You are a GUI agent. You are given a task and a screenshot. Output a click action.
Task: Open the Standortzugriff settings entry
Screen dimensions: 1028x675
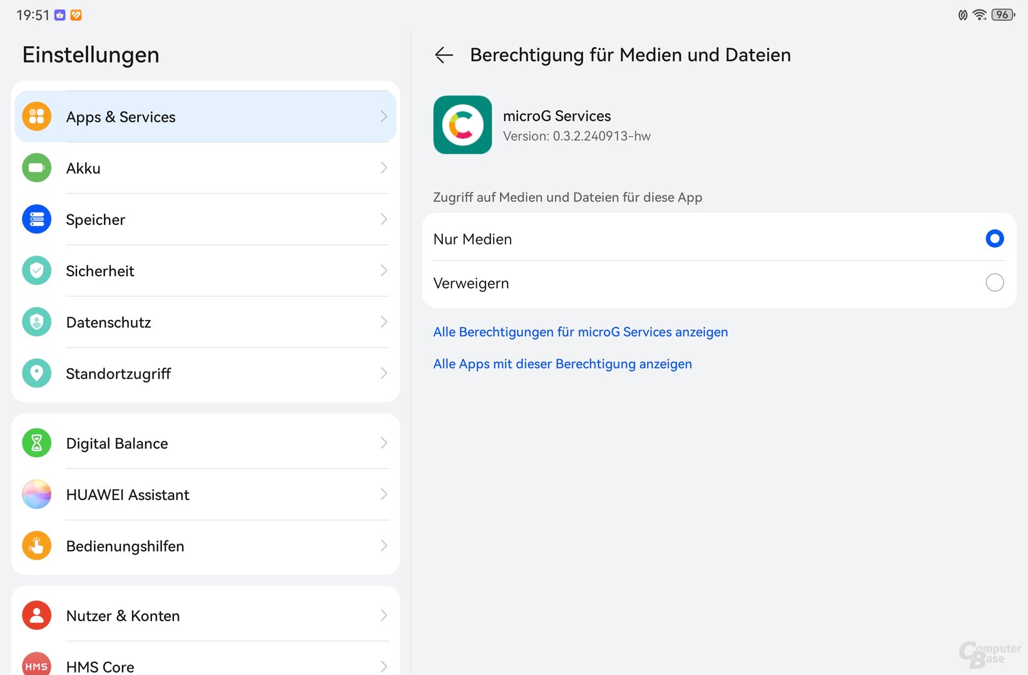click(x=205, y=373)
